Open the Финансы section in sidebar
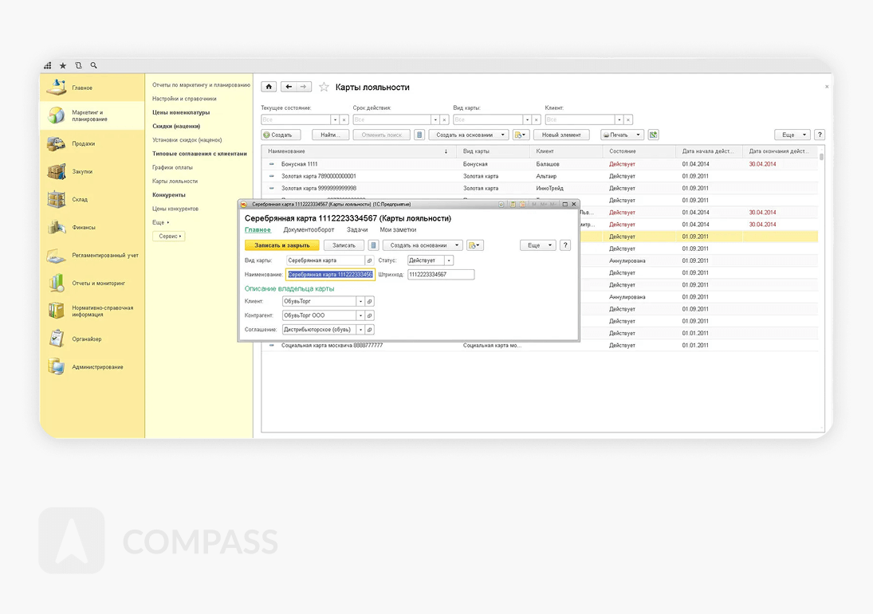The width and height of the screenshot is (873, 614). coord(83,228)
